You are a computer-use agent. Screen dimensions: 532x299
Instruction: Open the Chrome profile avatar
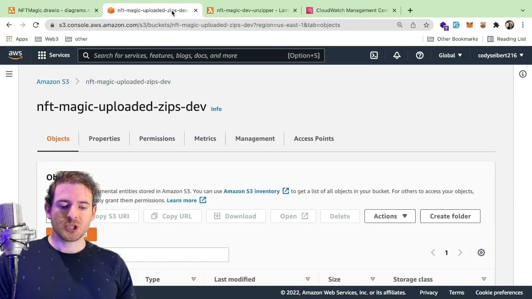(510, 25)
